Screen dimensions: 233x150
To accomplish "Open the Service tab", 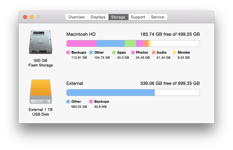I will tap(158, 17).
